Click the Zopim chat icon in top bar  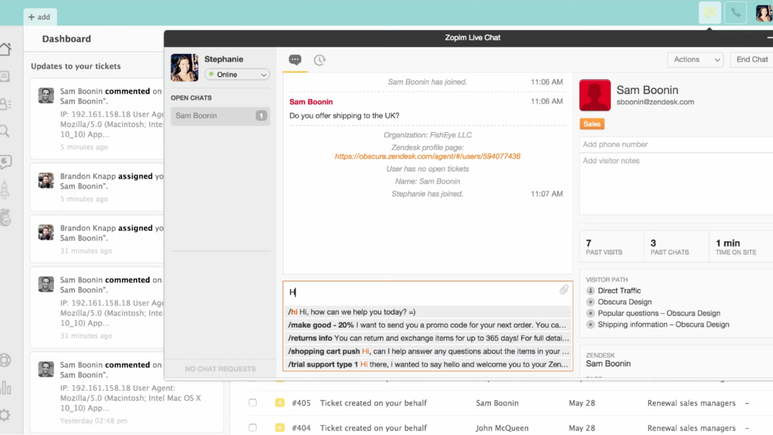[x=710, y=13]
